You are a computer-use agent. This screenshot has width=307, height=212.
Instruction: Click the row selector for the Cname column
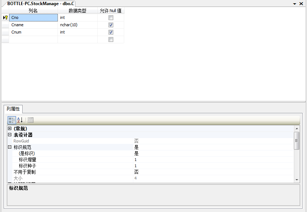[x=5, y=25]
